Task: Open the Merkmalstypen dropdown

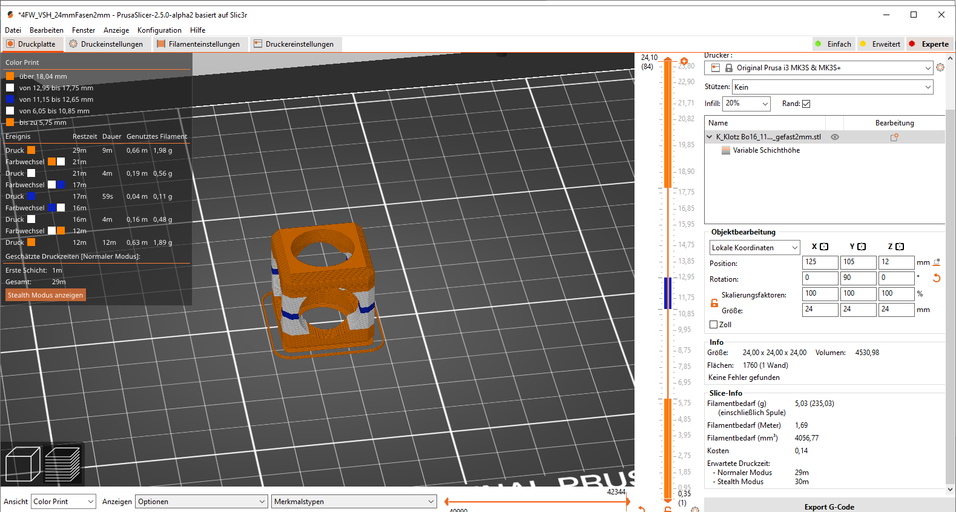Action: click(x=354, y=502)
